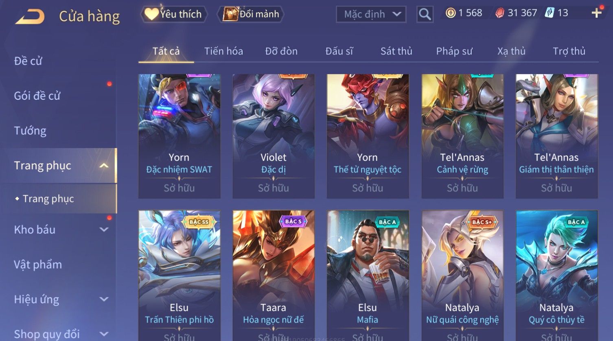Click the plus icon to add currency
Image resolution: width=613 pixels, height=341 pixels.
(597, 13)
